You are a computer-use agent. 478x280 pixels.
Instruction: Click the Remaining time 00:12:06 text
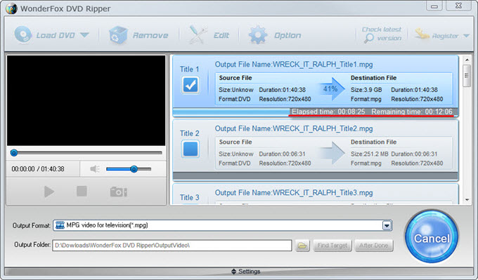point(412,112)
